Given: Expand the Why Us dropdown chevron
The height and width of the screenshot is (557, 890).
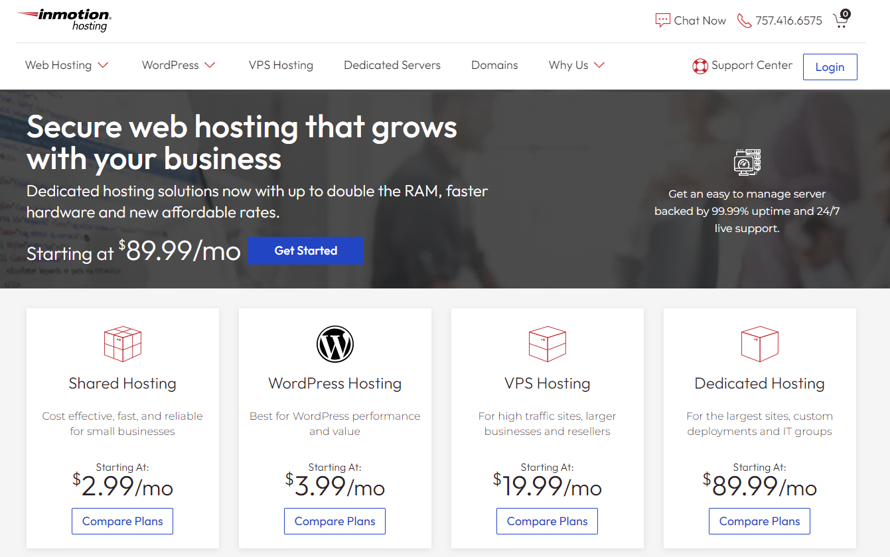Looking at the screenshot, I should pyautogui.click(x=599, y=65).
